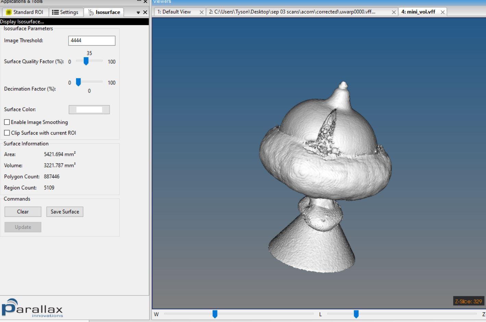Image resolution: width=486 pixels, height=322 pixels.
Task: Click the Area value 5421.694 mm²
Action: tap(60, 154)
